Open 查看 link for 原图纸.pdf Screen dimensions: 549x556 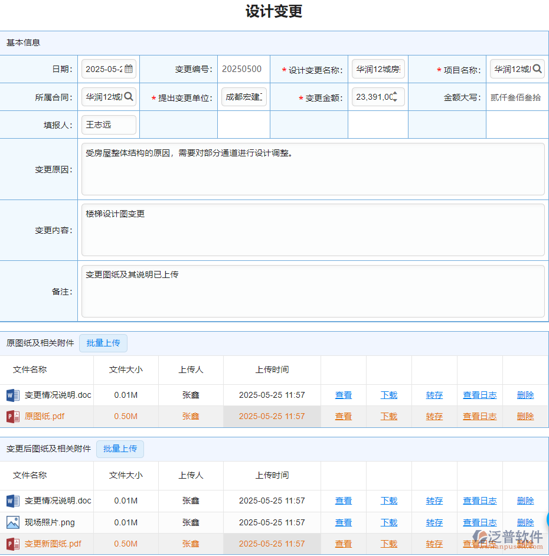point(343,416)
